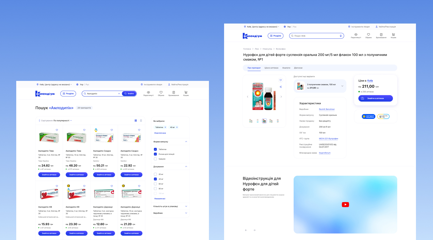The image size is (433, 240).
Task: Open Booking icon in search page header
Action: [x=174, y=92]
